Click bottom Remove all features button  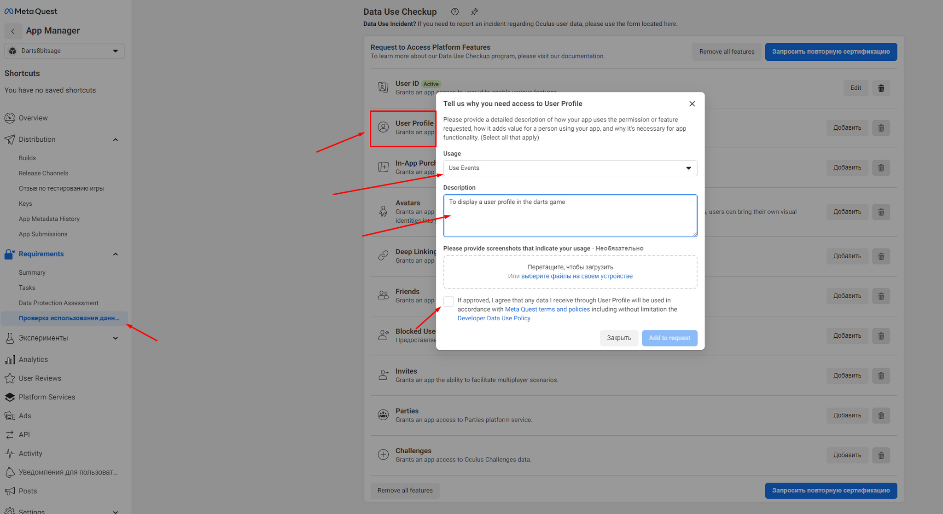tap(405, 491)
